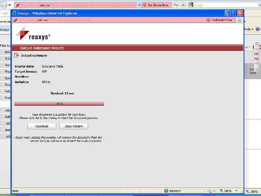Select the Reaxys tab in main window
Viewport: 261px width, 196px height.
coord(4,30)
